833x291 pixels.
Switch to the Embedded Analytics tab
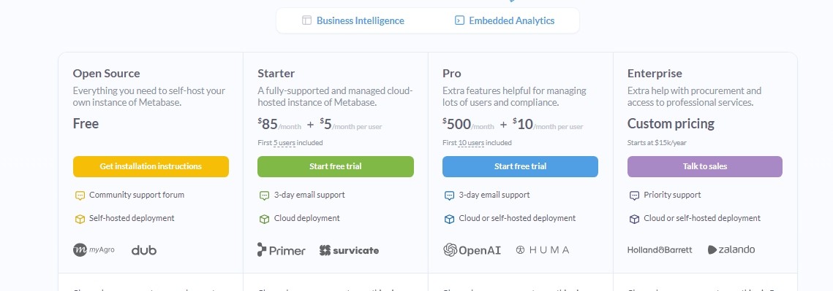tap(505, 20)
